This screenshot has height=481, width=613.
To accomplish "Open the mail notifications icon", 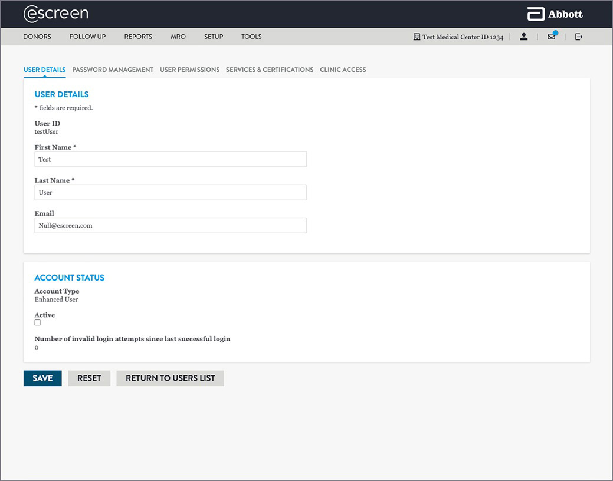I will tap(551, 37).
